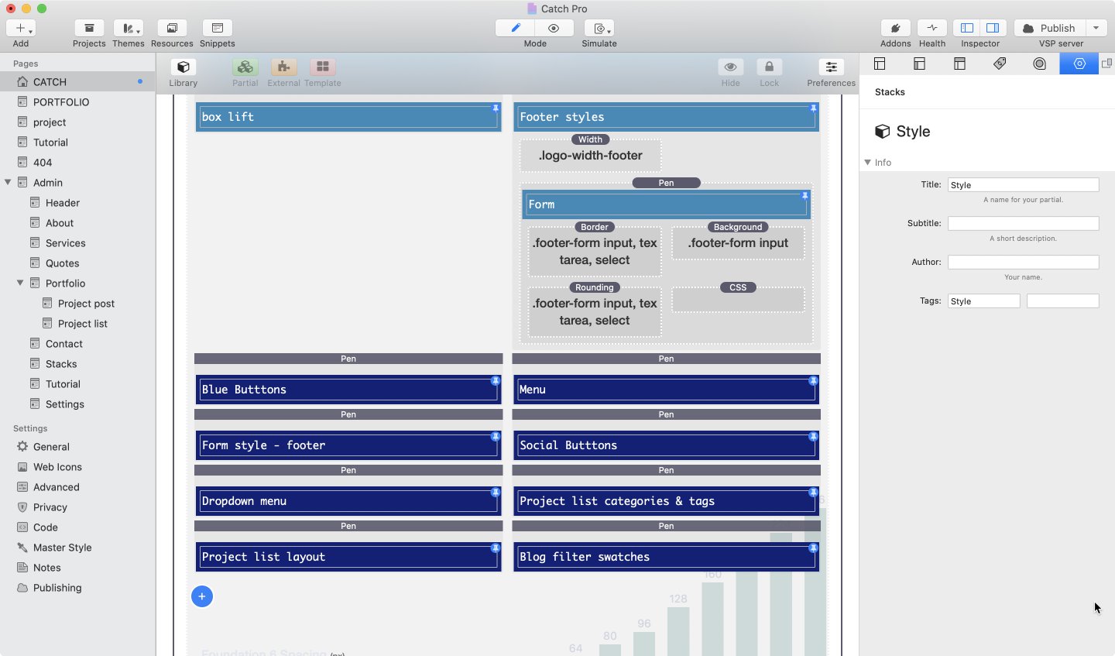Switch to preview mode eye button
Viewport: 1115px width, 656px height.
(x=554, y=28)
